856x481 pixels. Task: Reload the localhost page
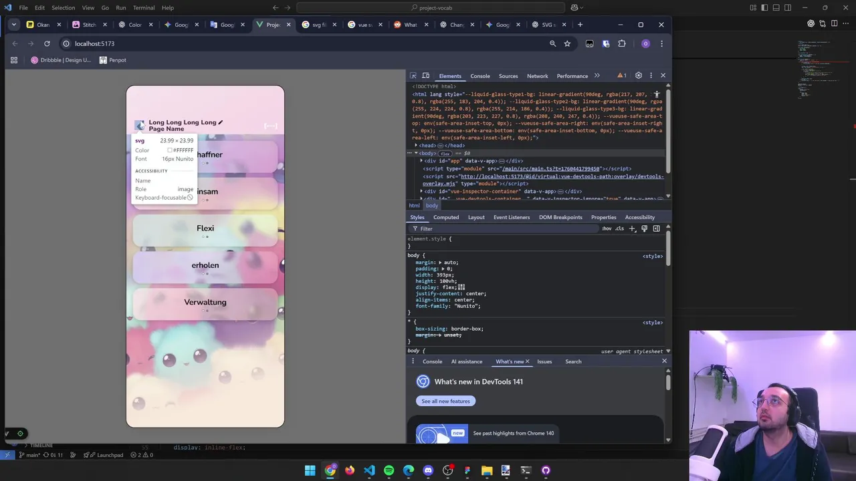pyautogui.click(x=47, y=43)
